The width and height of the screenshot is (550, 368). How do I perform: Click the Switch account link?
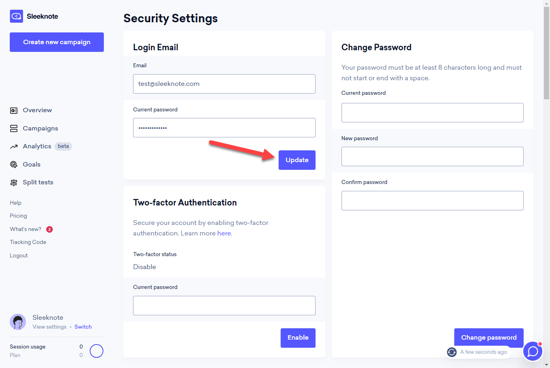pos(83,327)
